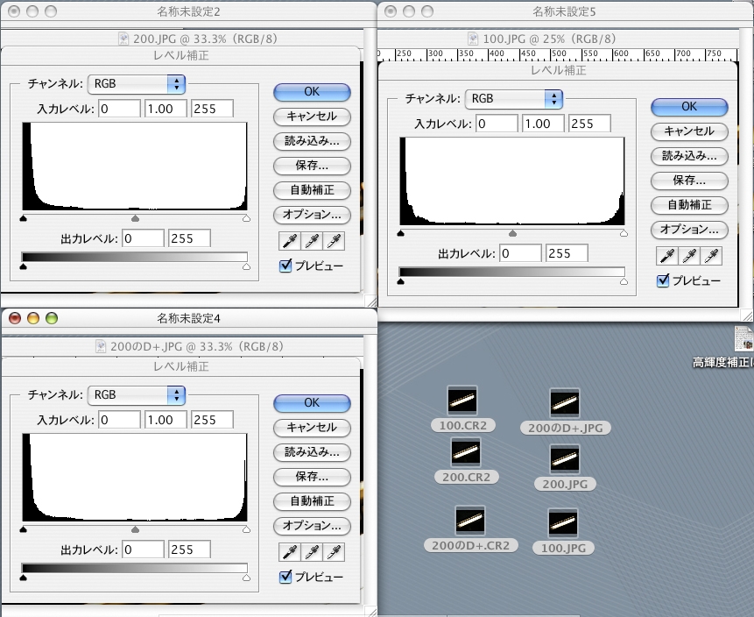Click 名称未設定2 window title bar
Screen dimensions: 754x617
(188, 11)
